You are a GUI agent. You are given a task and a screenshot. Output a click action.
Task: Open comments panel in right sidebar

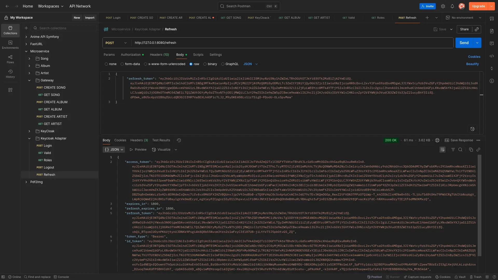(x=492, y=44)
